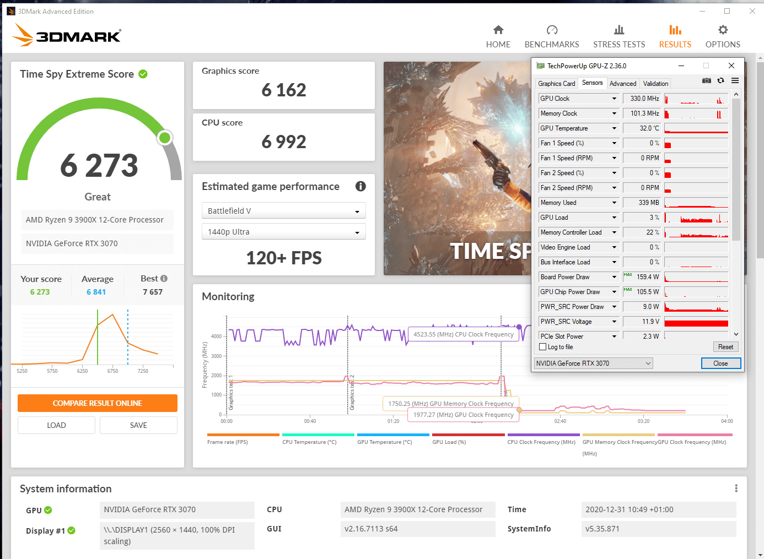The image size is (764, 559).
Task: Expand the Memory Clock sensor dropdown
Action: point(614,113)
